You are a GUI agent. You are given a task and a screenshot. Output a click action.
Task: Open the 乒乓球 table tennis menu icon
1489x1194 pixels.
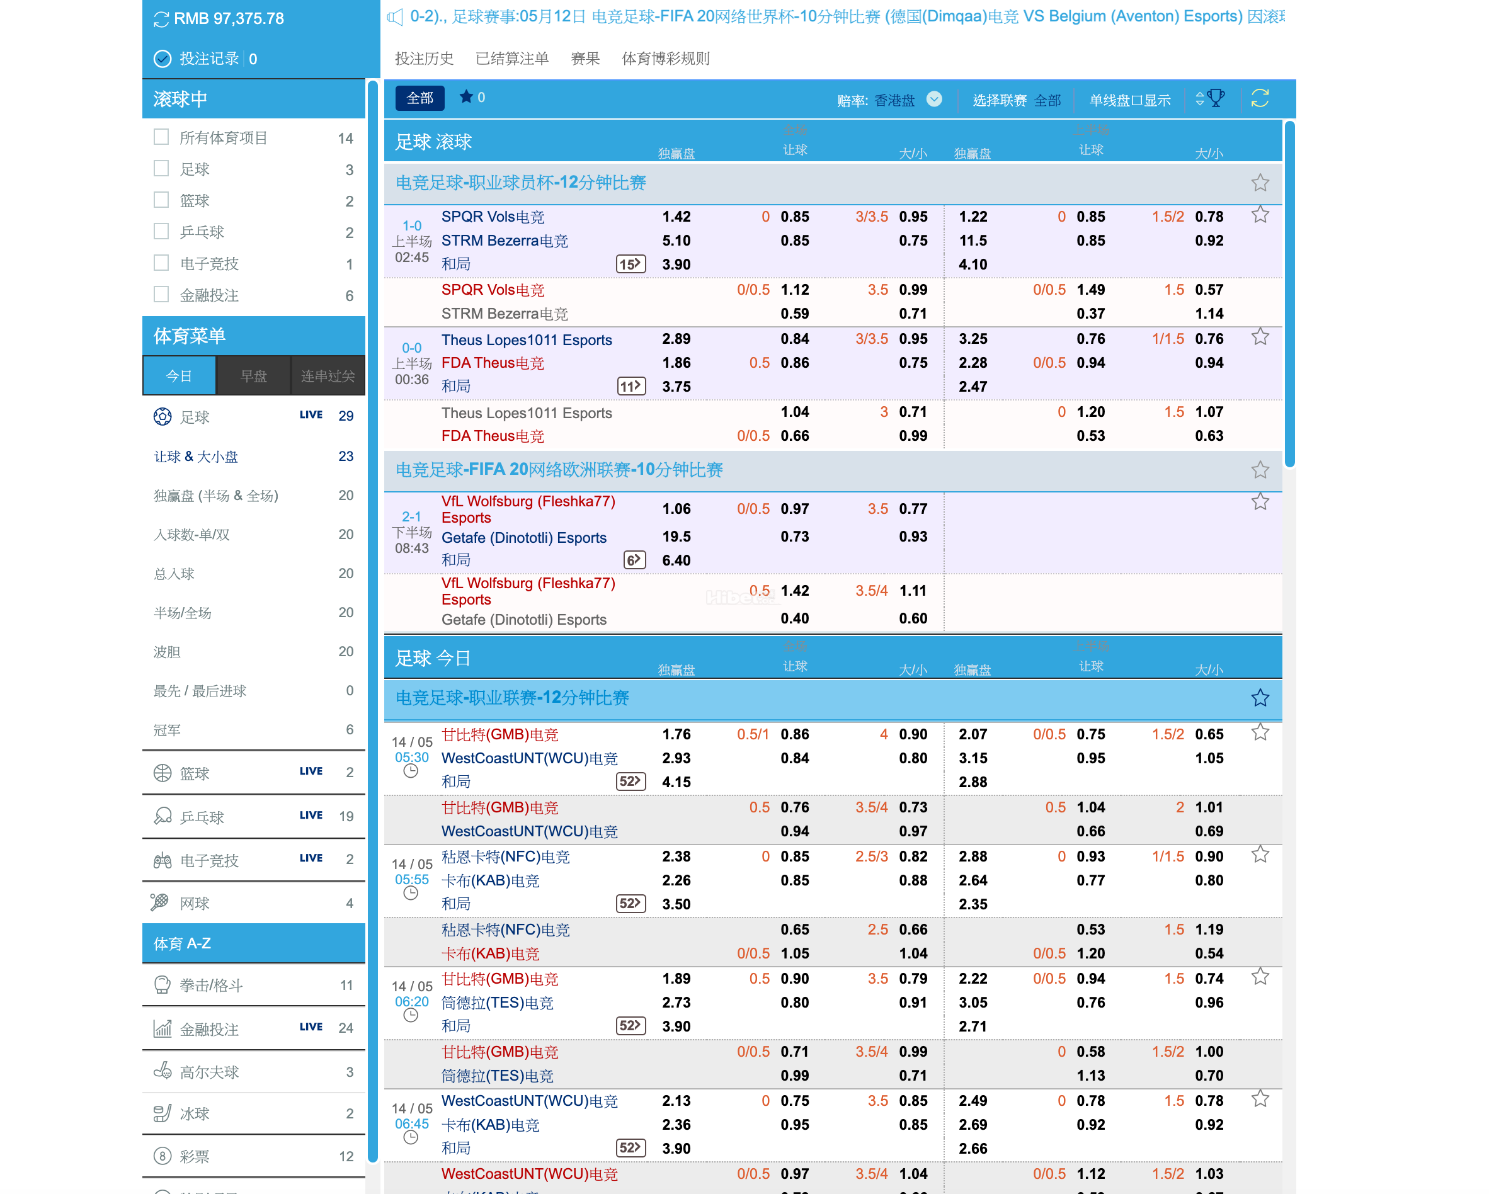(163, 816)
